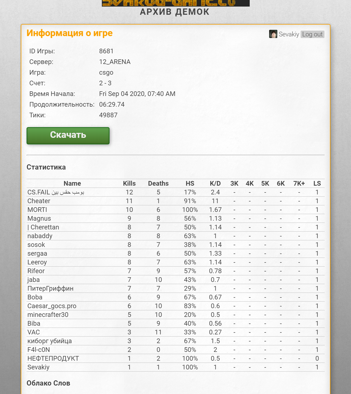This screenshot has width=351, height=394.
Task: Click the start time Fri Sep 04 2020
Action: [x=137, y=94]
